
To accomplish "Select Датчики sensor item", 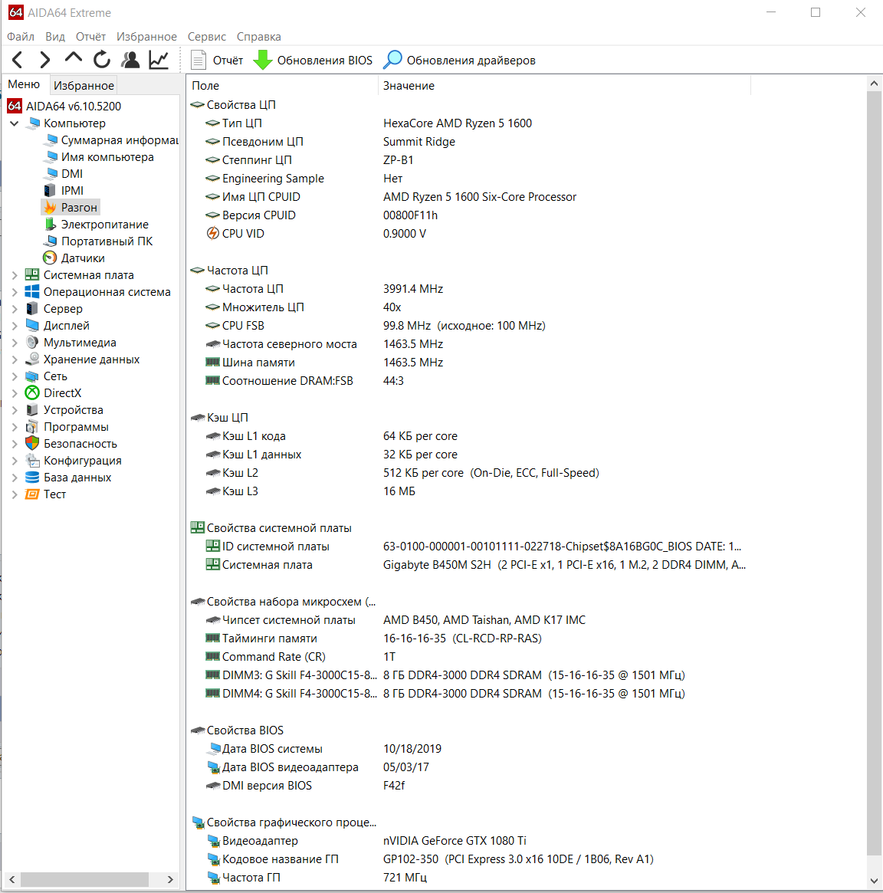I will click(x=74, y=258).
